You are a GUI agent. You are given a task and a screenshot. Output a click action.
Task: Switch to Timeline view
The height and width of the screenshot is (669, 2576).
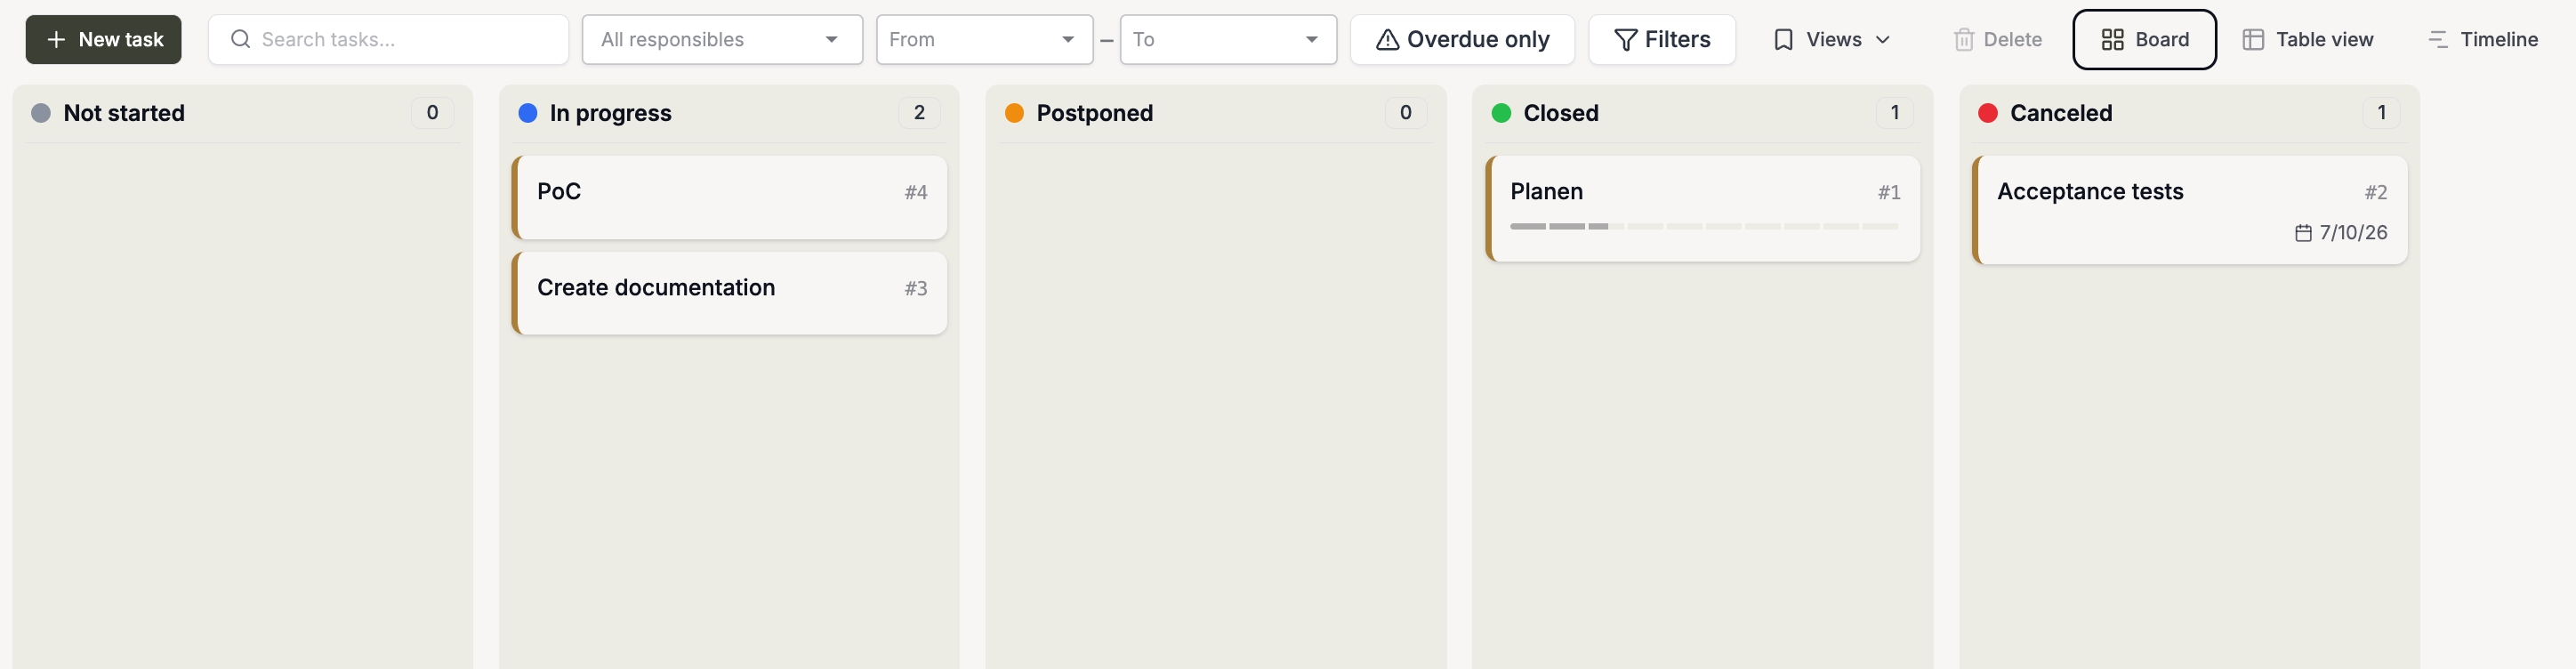pyautogui.click(x=2483, y=40)
